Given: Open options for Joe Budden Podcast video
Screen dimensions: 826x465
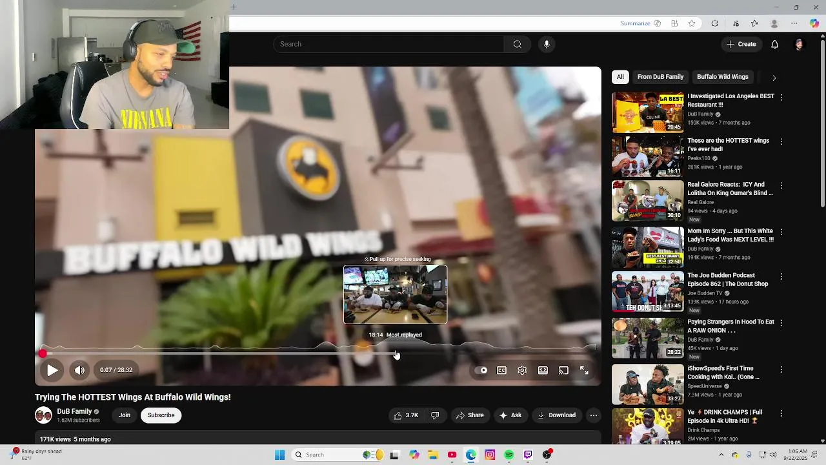Looking at the screenshot, I should 781,276.
